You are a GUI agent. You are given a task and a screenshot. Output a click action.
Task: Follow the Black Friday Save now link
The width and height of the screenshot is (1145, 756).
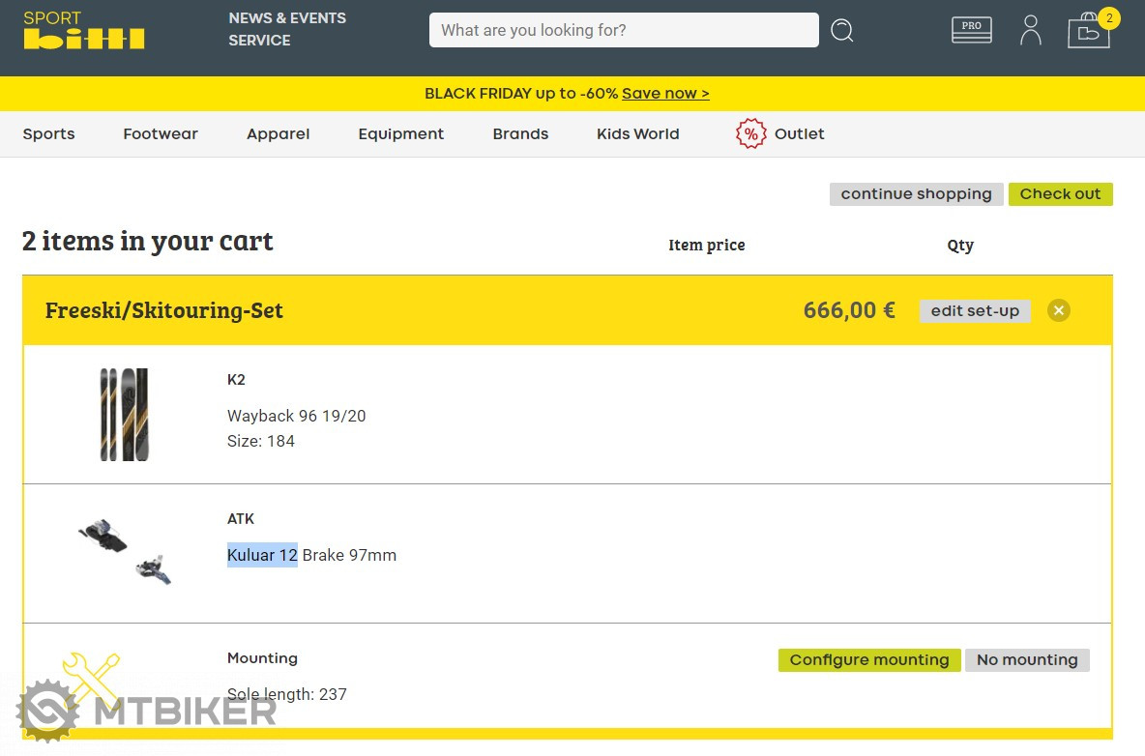point(665,94)
